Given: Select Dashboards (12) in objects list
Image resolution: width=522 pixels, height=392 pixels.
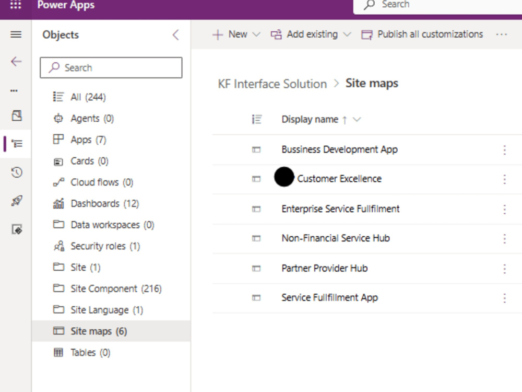Looking at the screenshot, I should tap(111, 203).
